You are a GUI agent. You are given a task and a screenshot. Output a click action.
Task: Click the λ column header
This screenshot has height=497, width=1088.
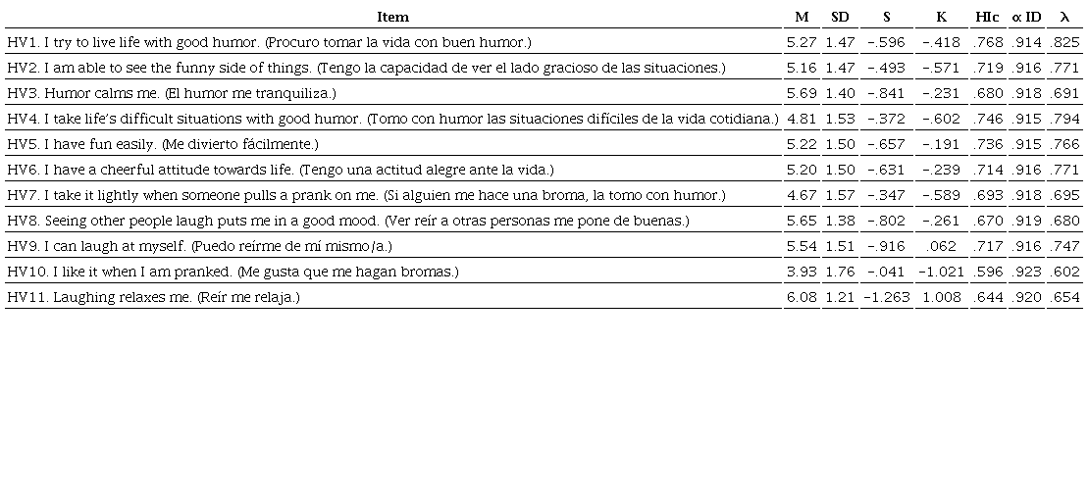click(1063, 17)
